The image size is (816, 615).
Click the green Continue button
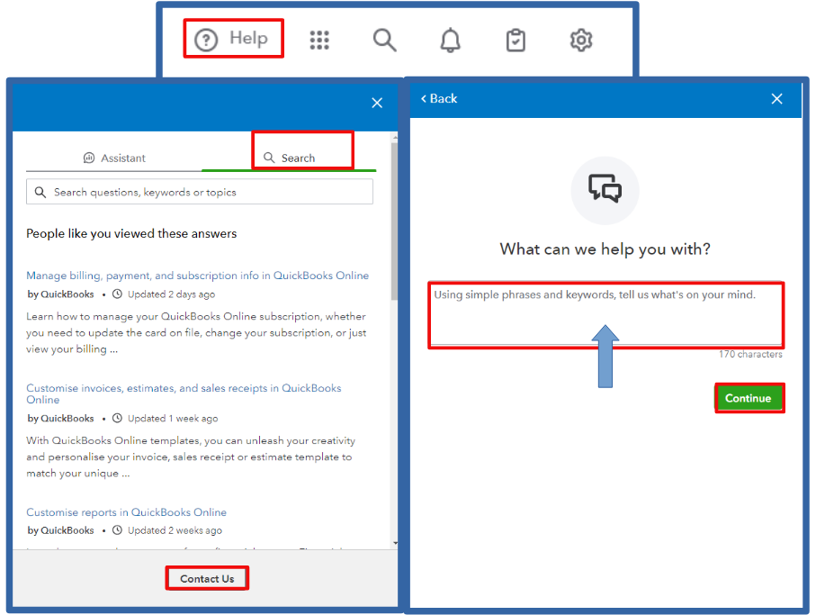749,398
